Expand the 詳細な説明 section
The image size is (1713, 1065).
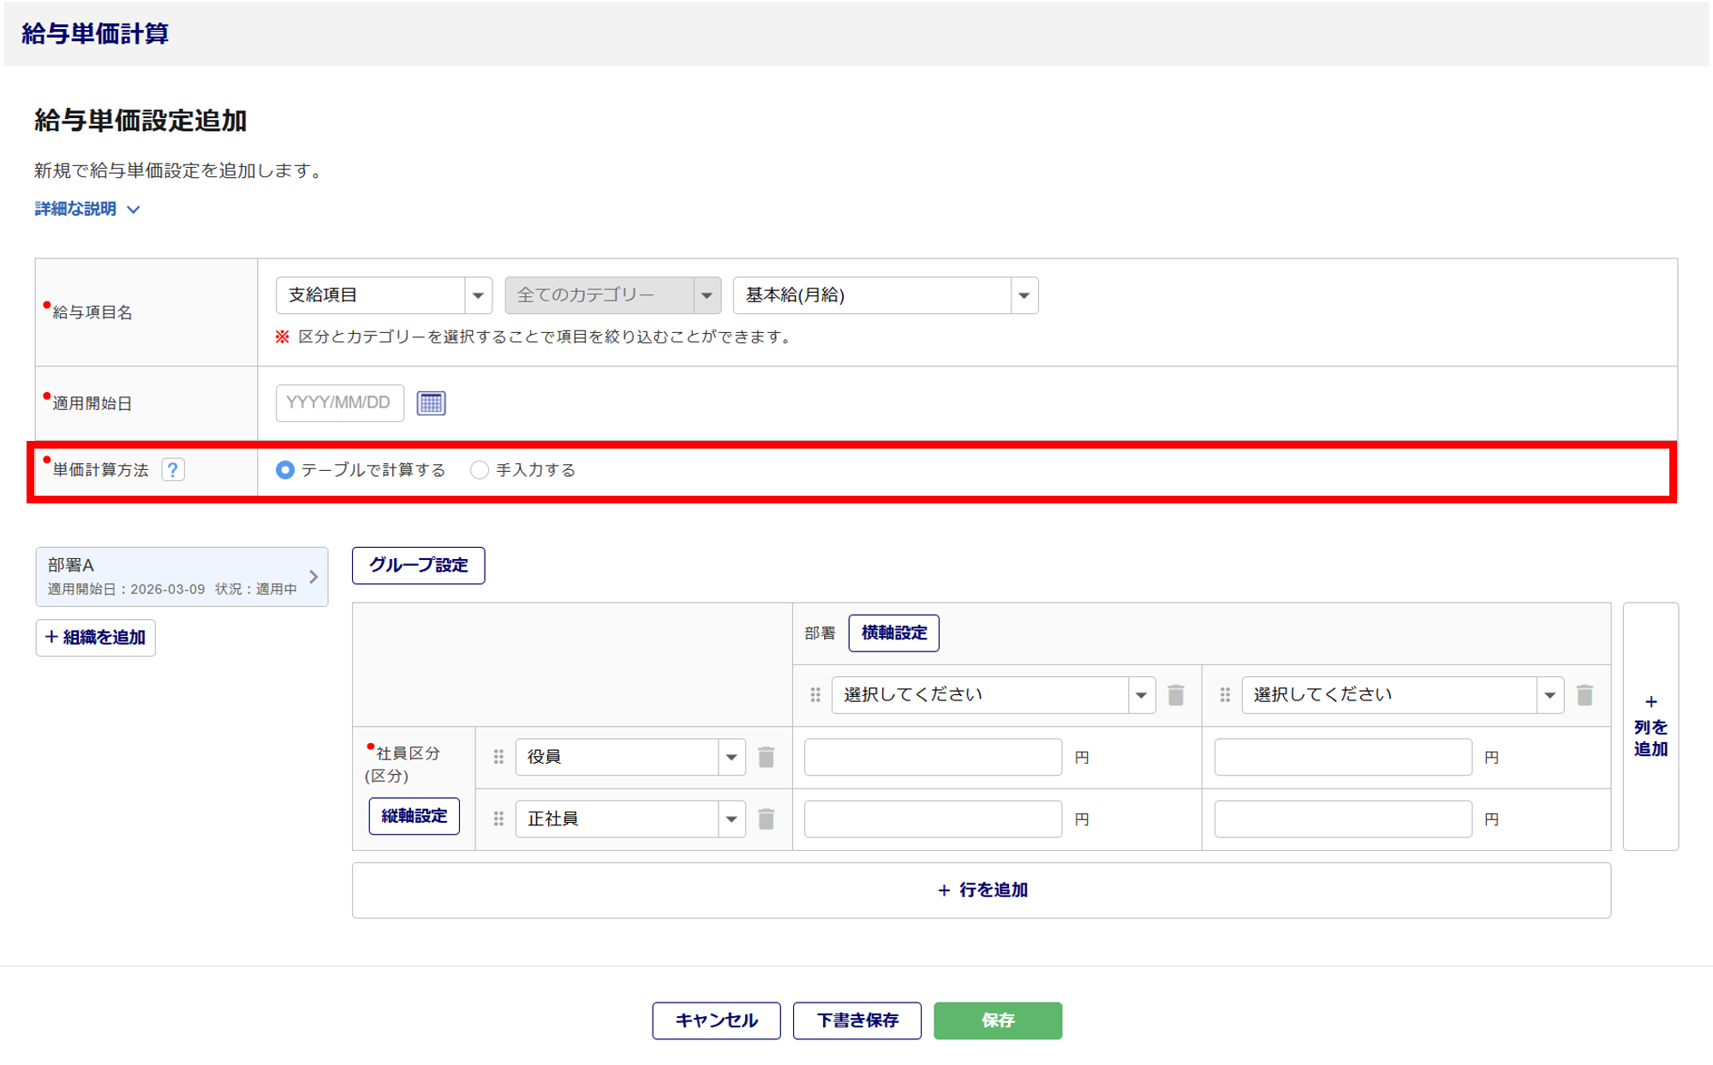click(x=87, y=209)
